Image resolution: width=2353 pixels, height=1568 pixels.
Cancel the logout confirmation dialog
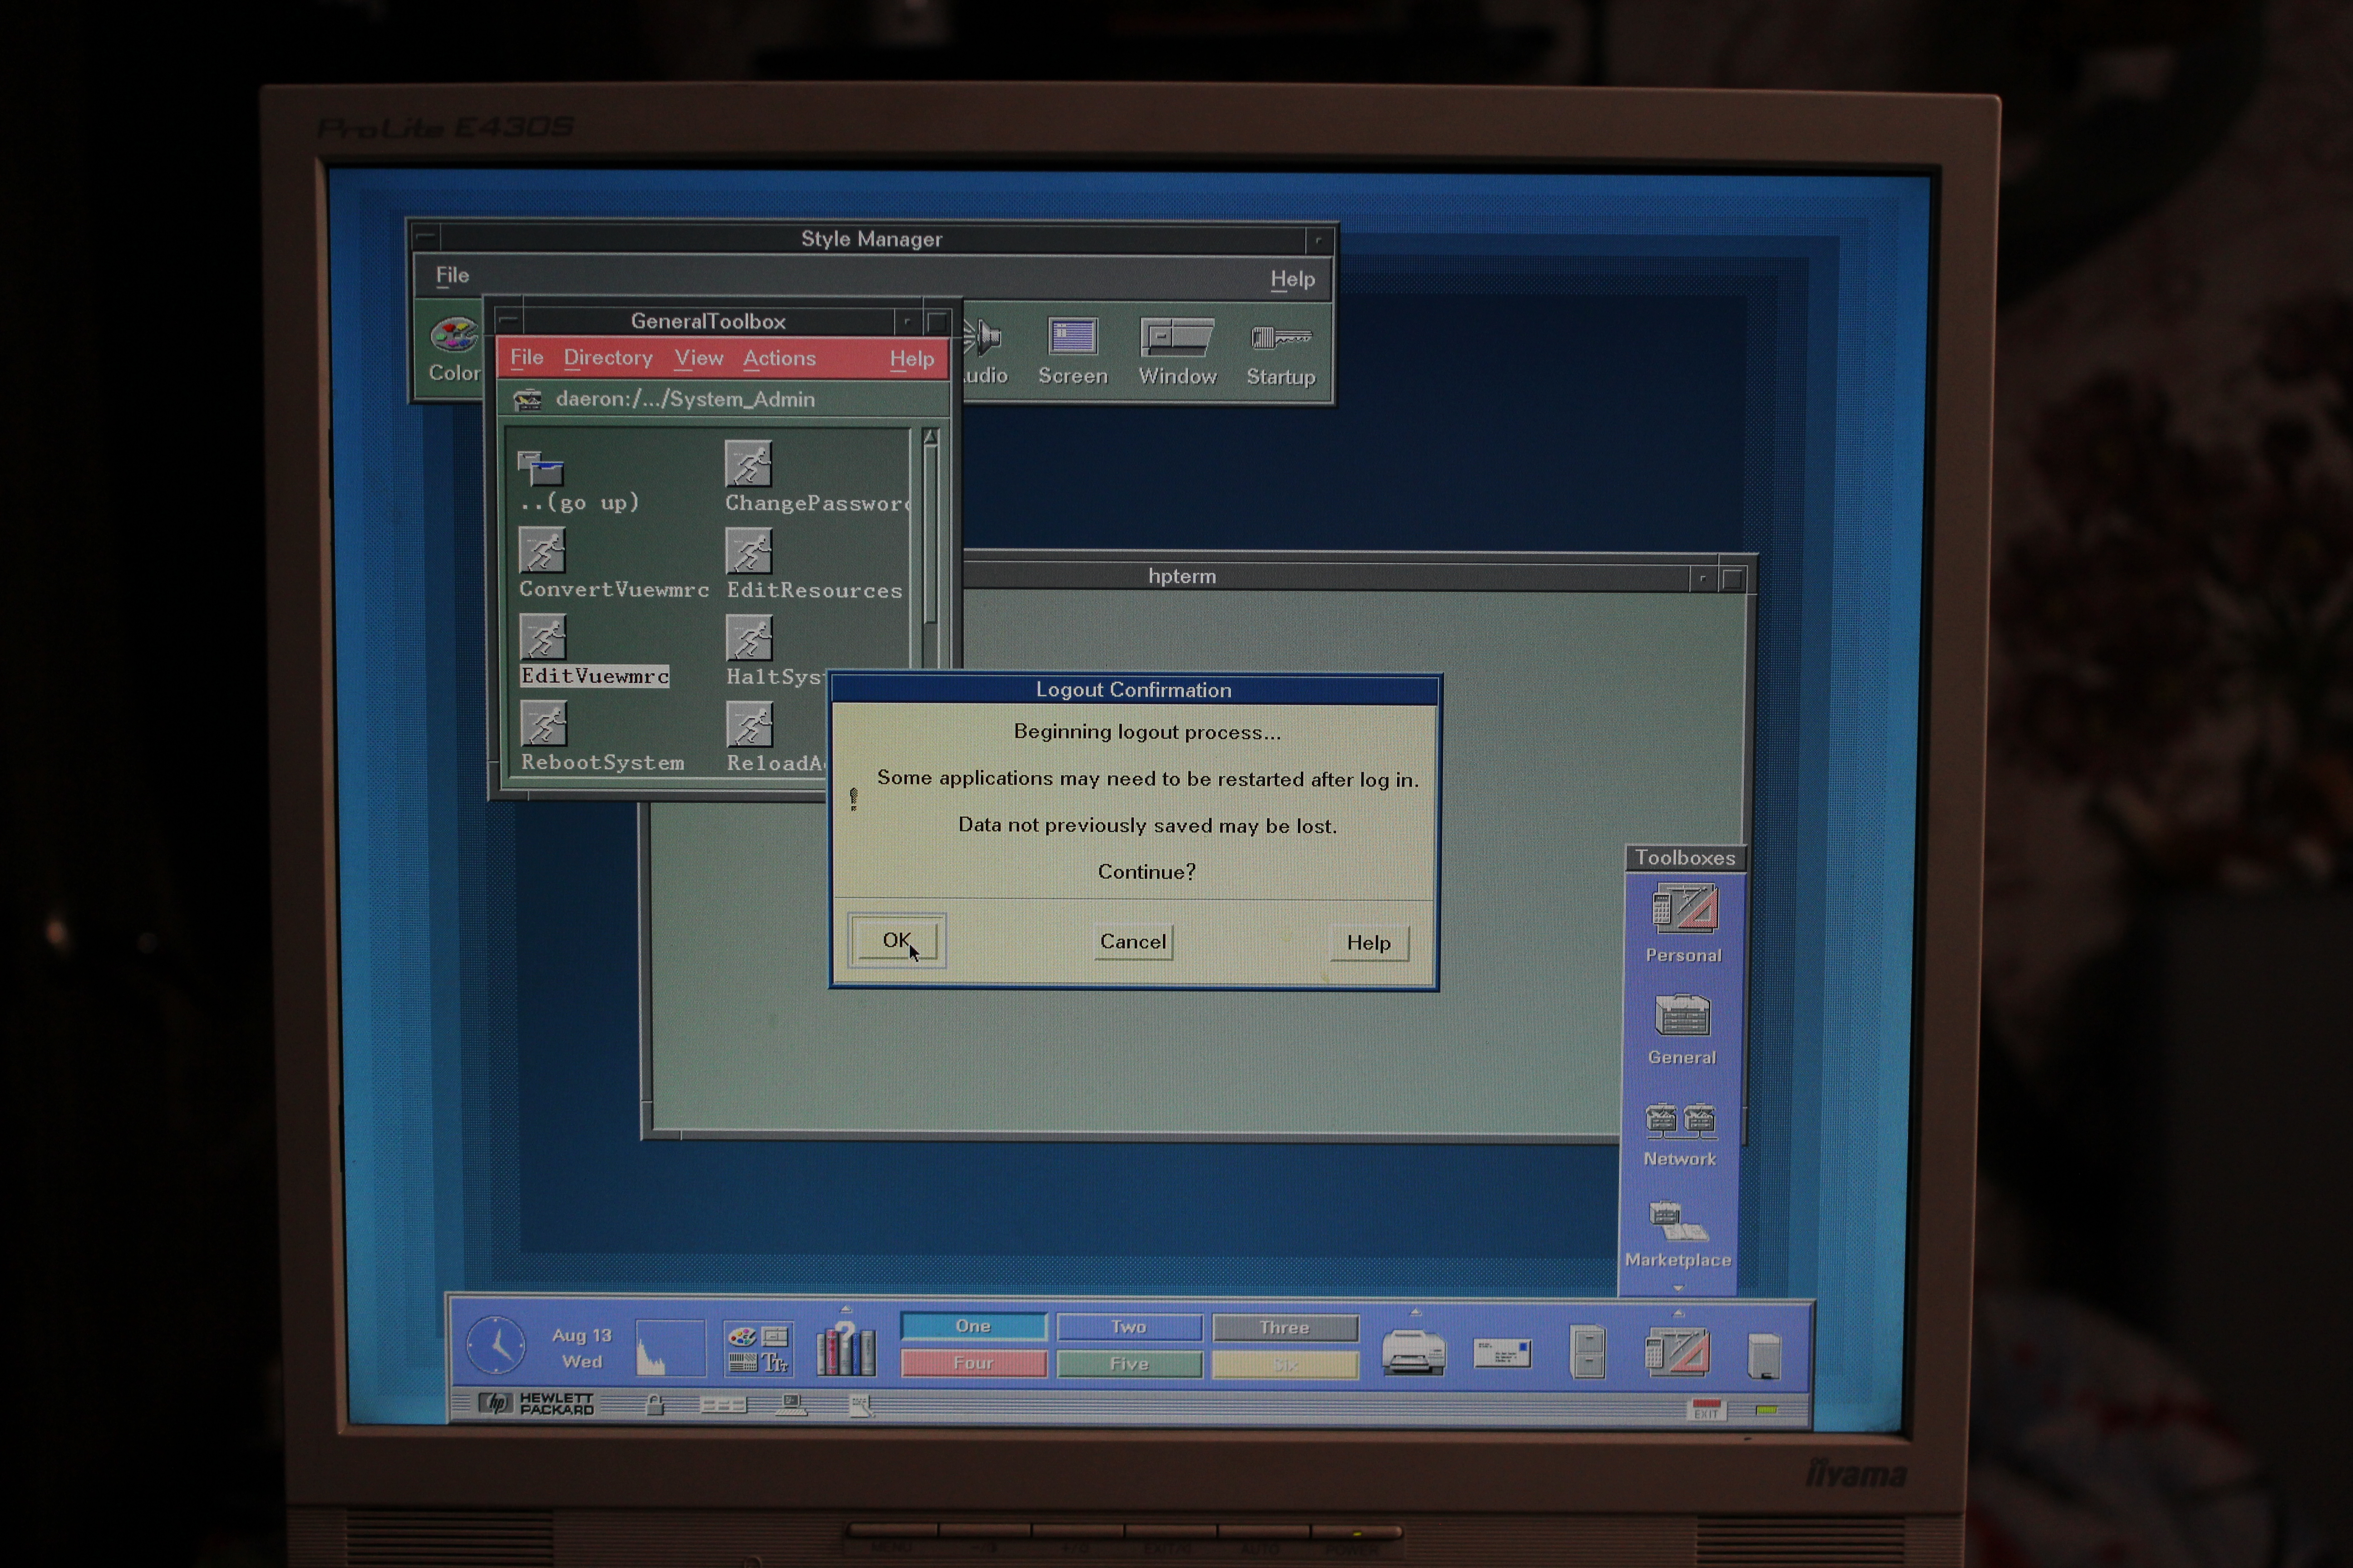pos(1132,941)
